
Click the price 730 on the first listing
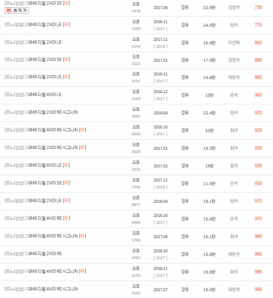(x=258, y=7)
